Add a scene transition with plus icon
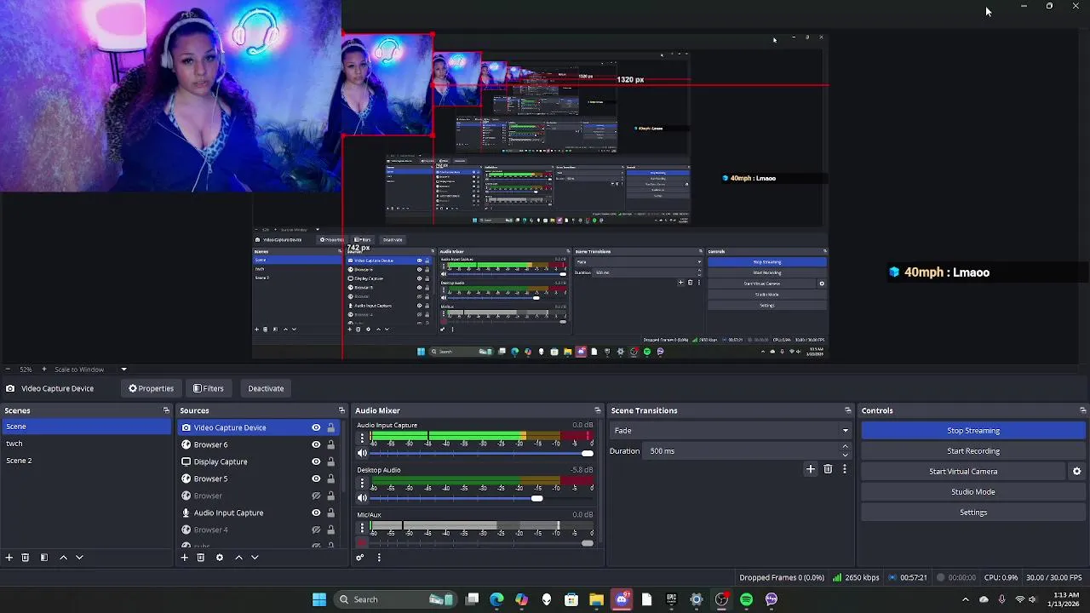 [x=811, y=469]
